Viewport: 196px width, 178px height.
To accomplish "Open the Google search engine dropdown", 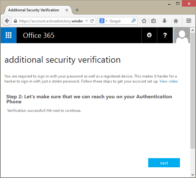I will click(104, 21).
